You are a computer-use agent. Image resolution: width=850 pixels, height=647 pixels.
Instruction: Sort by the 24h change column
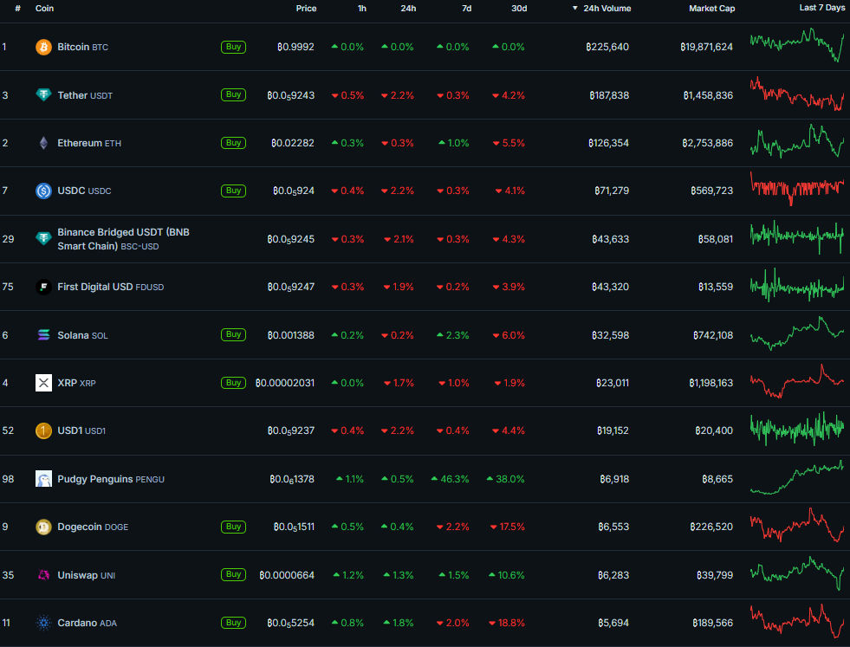click(x=408, y=8)
